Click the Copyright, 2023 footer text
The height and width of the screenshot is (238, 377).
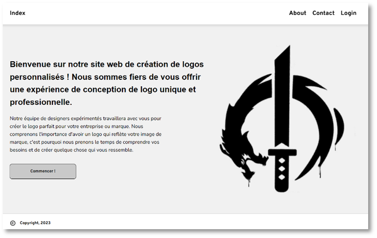pyautogui.click(x=35, y=223)
